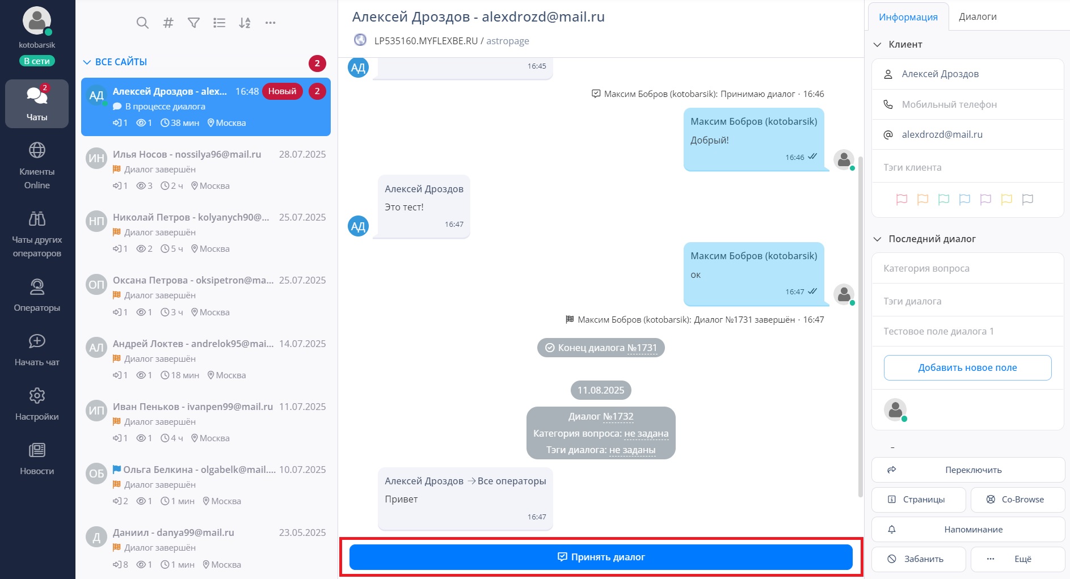This screenshot has height=579, width=1070.
Task: Open Настройки gear in sidebar
Action: (37, 403)
